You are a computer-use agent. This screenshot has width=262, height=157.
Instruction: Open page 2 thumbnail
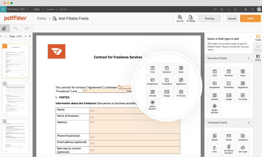tap(15, 98)
